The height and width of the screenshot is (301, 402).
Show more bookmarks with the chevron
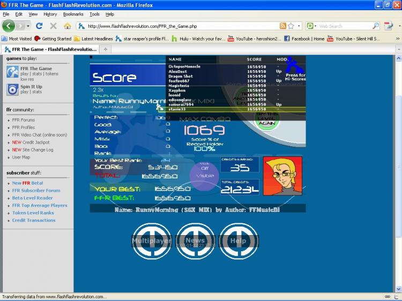(x=398, y=39)
